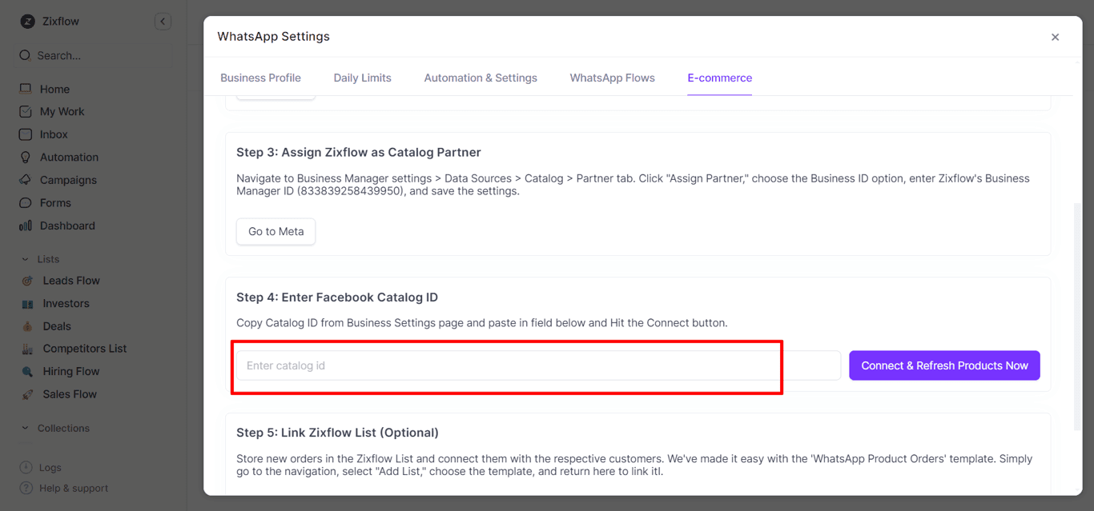
Task: Click the Campaigns megaphone icon
Action: click(x=26, y=179)
